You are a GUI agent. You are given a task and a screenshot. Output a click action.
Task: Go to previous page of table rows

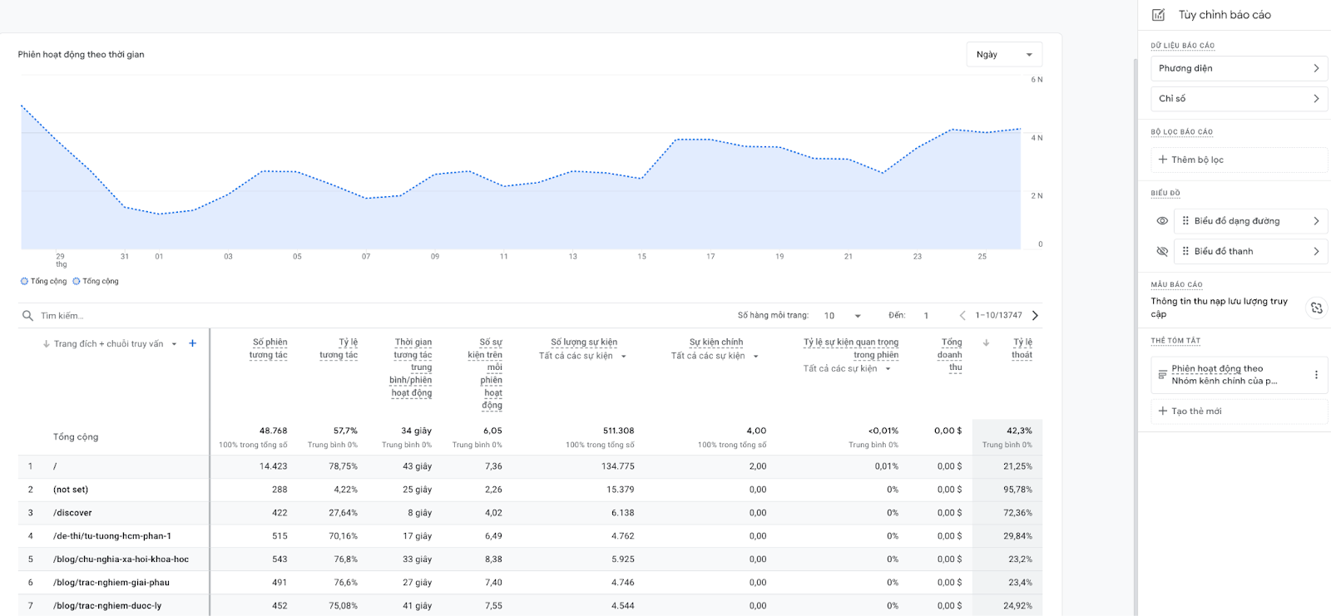coord(962,316)
